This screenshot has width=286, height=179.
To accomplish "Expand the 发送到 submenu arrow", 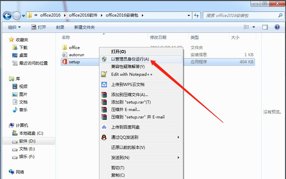I will click(178, 158).
